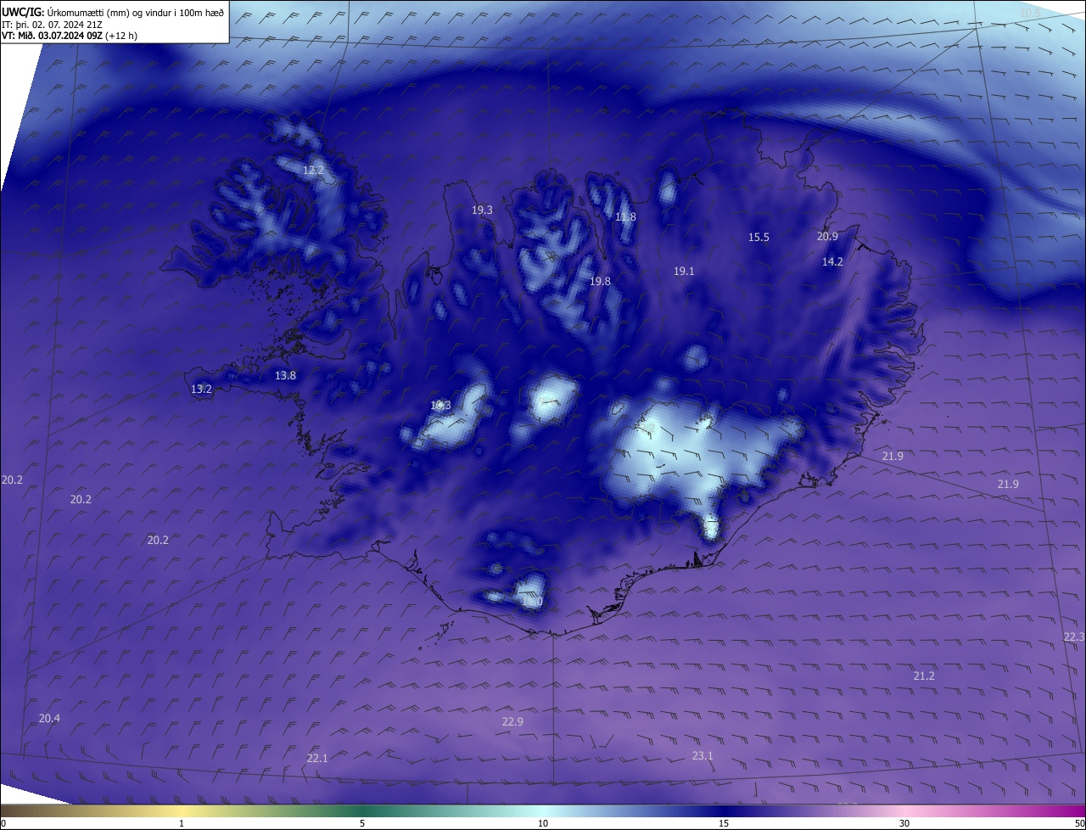Click the 19.8 value on the map
The width and height of the screenshot is (1086, 830).
coord(600,281)
